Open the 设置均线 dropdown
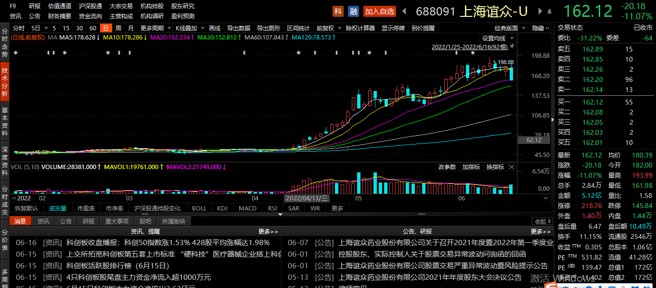This screenshot has width=656, height=288. tap(498, 38)
